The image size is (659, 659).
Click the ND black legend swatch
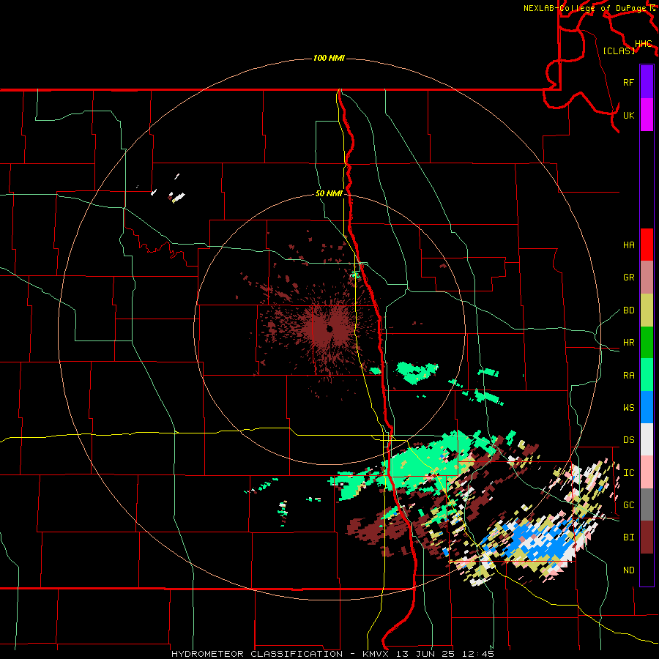[647, 570]
